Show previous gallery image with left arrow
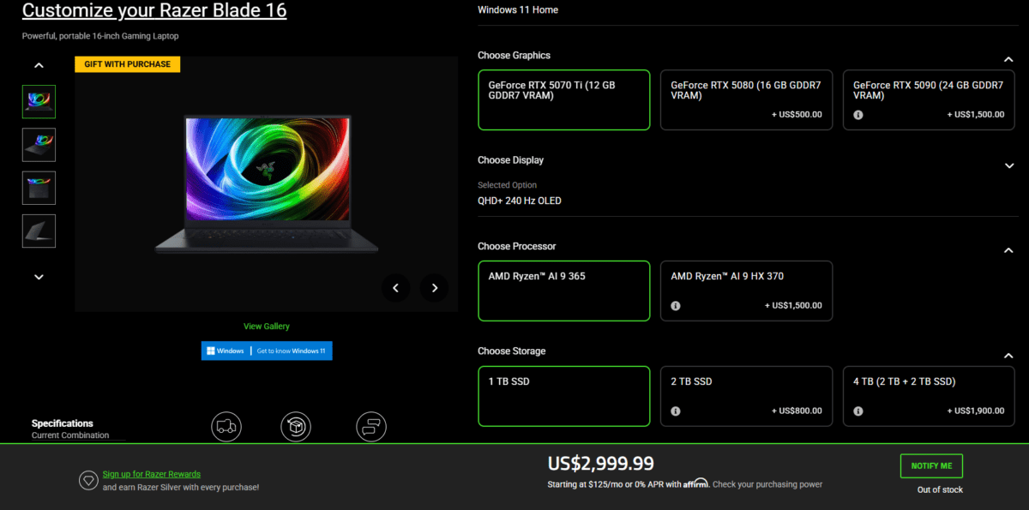Screen dimensions: 1029x510 pos(395,288)
